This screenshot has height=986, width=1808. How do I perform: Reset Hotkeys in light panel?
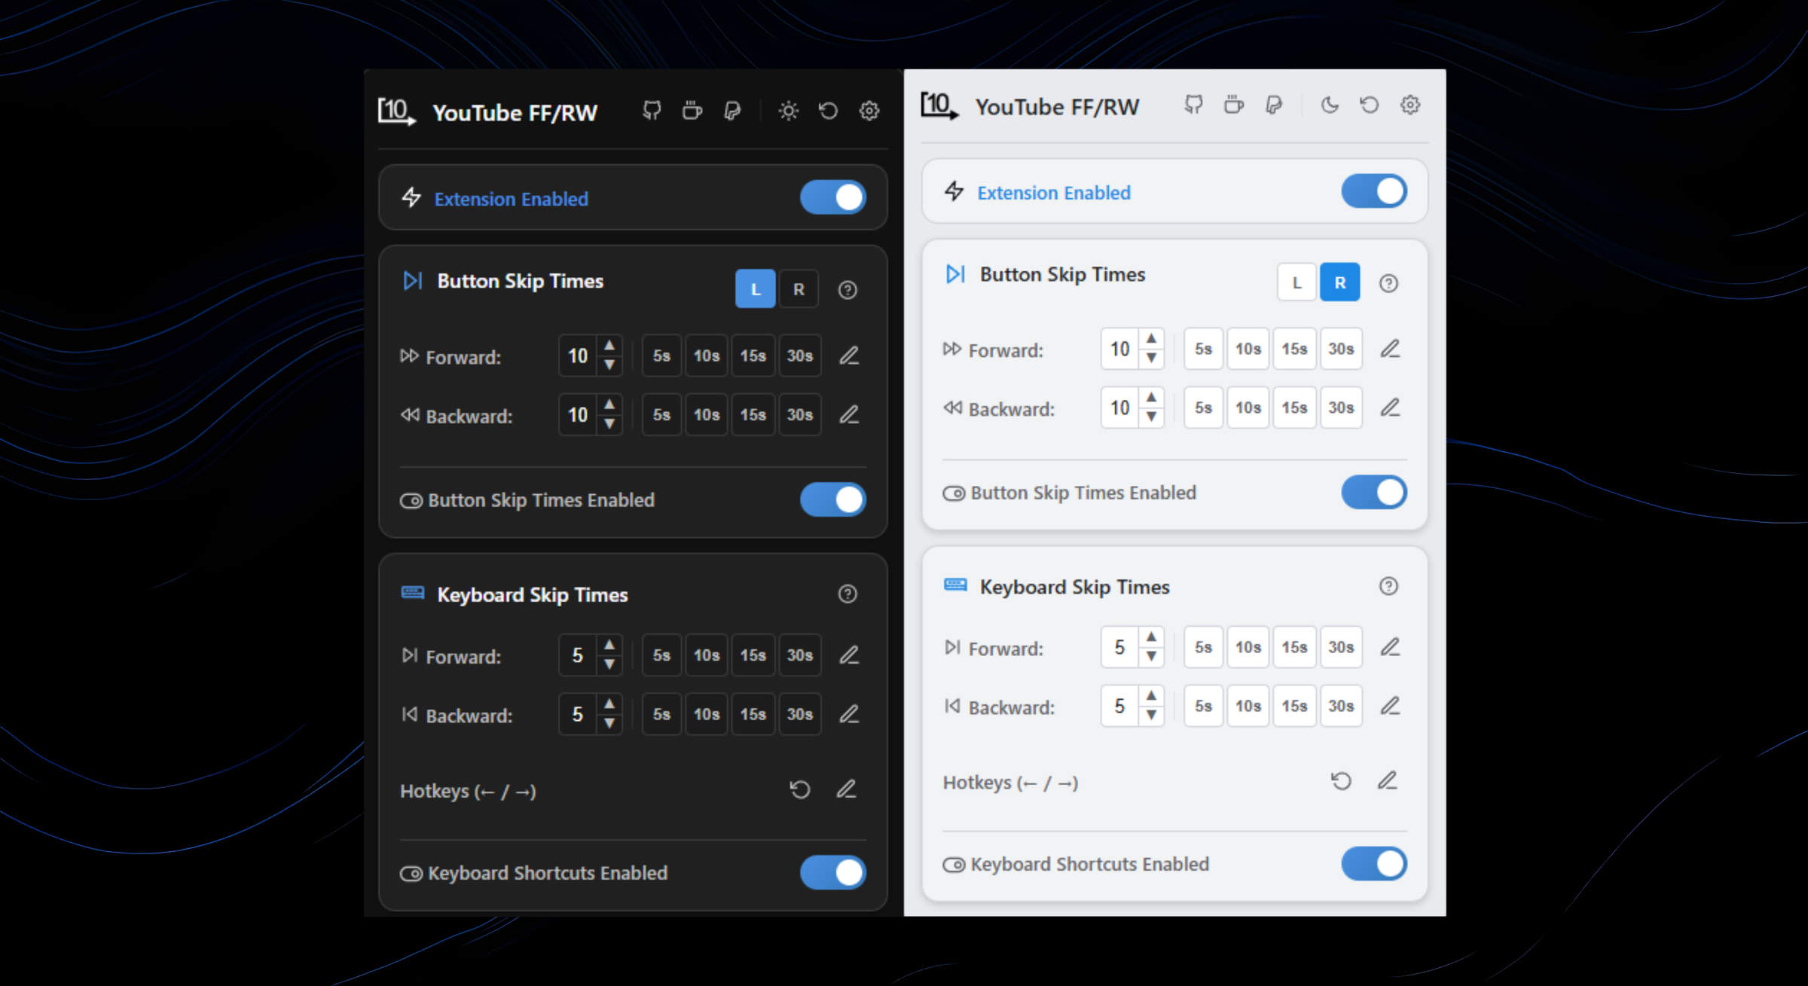(x=1341, y=780)
